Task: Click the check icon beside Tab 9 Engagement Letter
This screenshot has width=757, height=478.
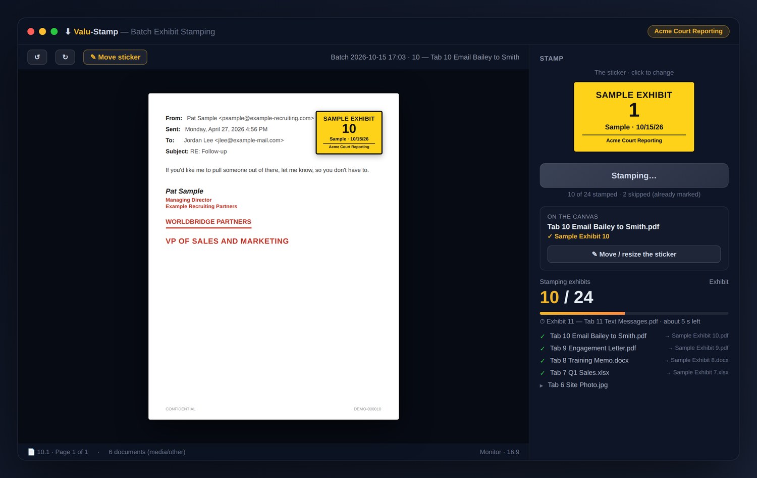Action: coord(543,349)
